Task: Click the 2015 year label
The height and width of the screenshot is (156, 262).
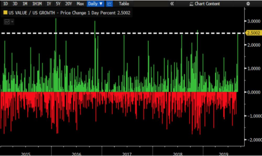Action: coord(26,154)
